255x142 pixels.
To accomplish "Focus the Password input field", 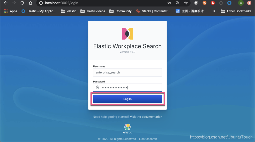I will [x=128, y=88].
